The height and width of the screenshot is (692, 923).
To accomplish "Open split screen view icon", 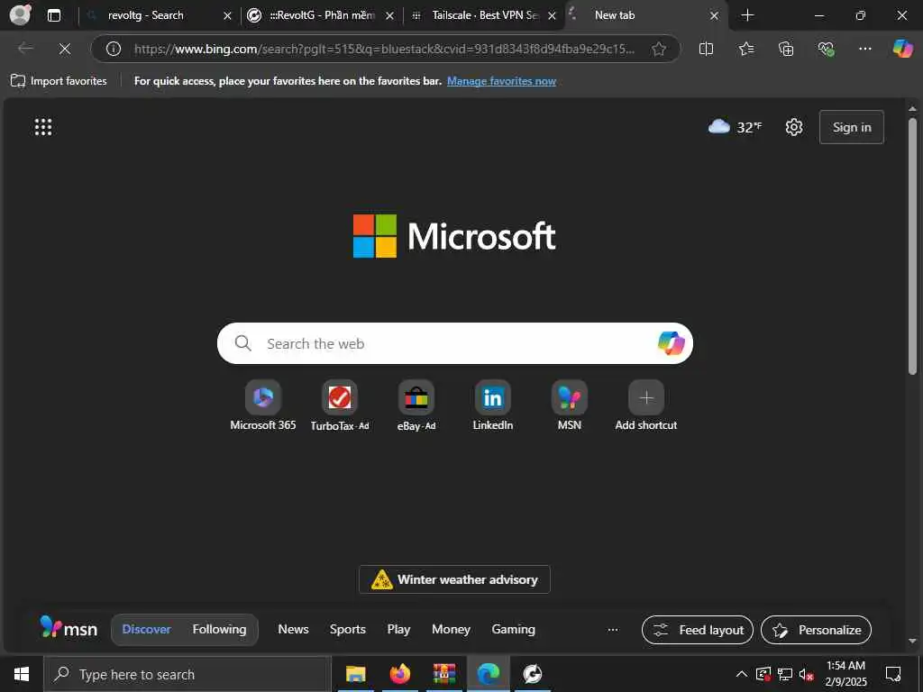I will point(706,49).
